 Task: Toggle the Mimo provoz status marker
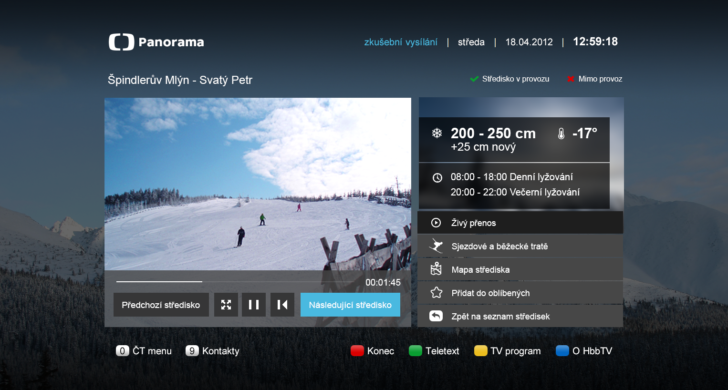tap(571, 79)
